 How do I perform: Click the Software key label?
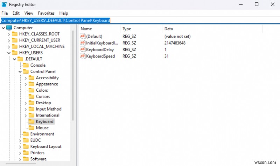tap(38, 159)
